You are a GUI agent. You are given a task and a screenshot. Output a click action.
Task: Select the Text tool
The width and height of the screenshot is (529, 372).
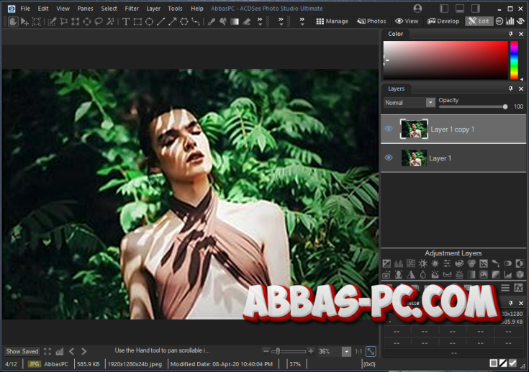tap(126, 22)
